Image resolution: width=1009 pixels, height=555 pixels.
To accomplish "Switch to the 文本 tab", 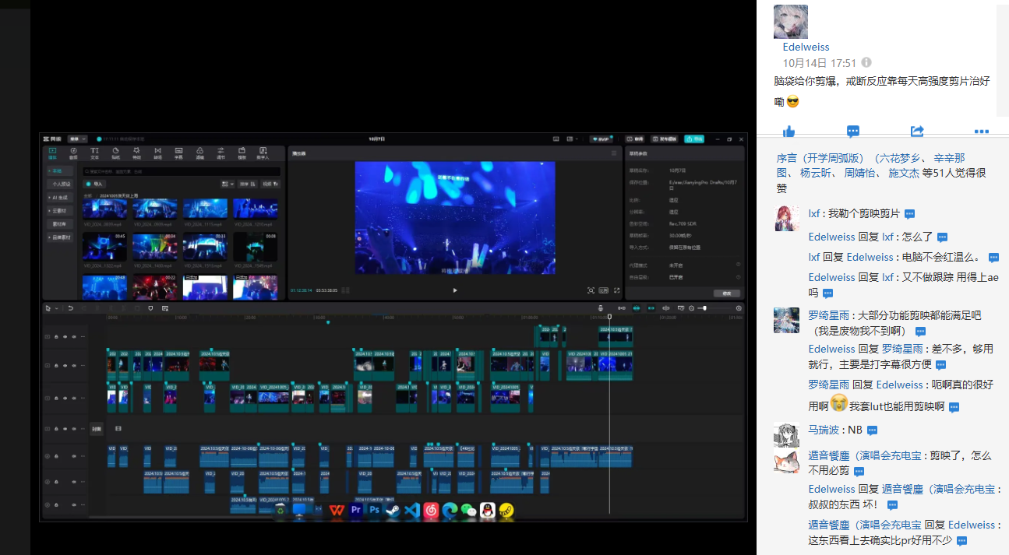I will pos(94,153).
